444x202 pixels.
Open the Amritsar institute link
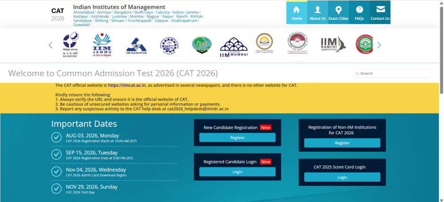coord(104,12)
